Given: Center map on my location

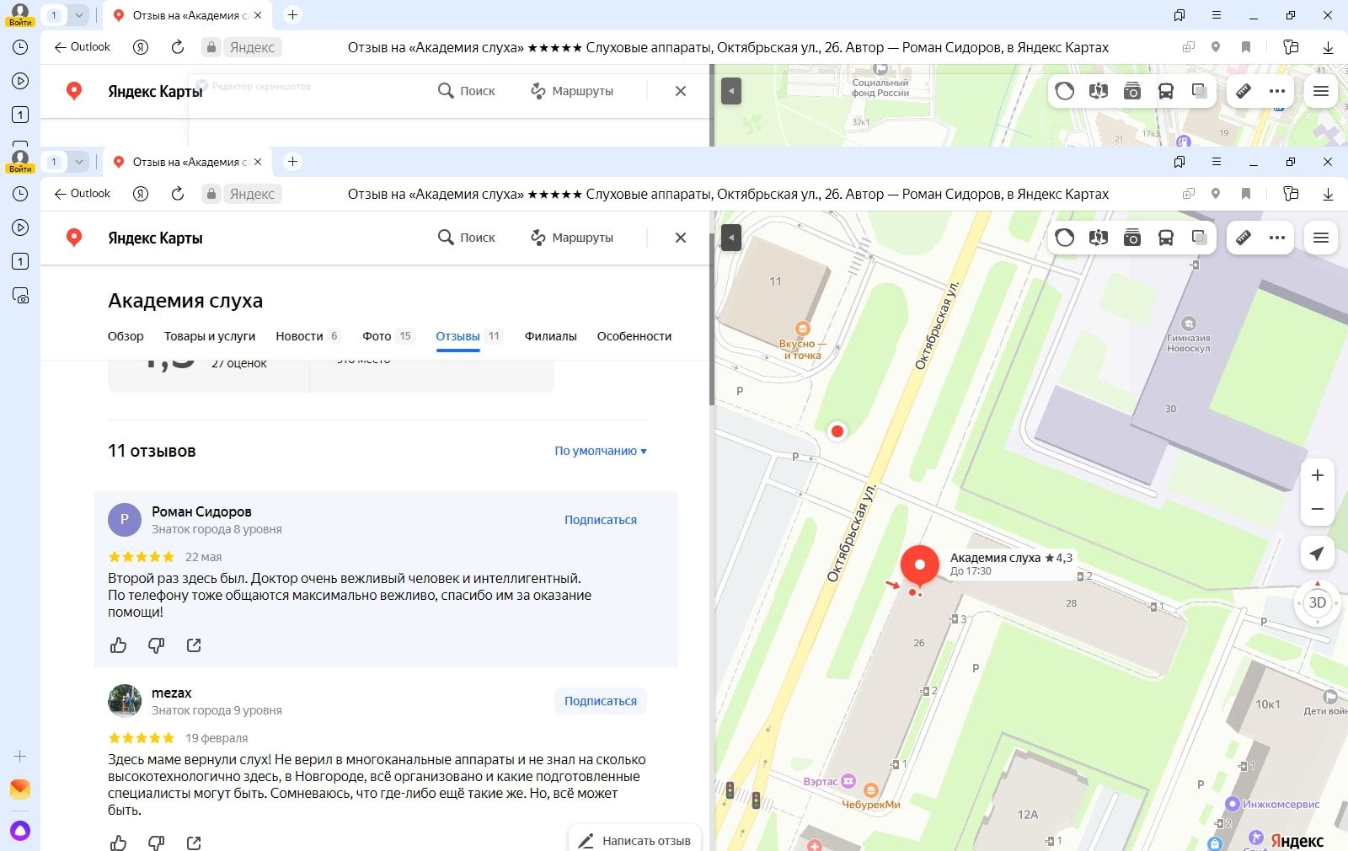Looking at the screenshot, I should click(1317, 554).
